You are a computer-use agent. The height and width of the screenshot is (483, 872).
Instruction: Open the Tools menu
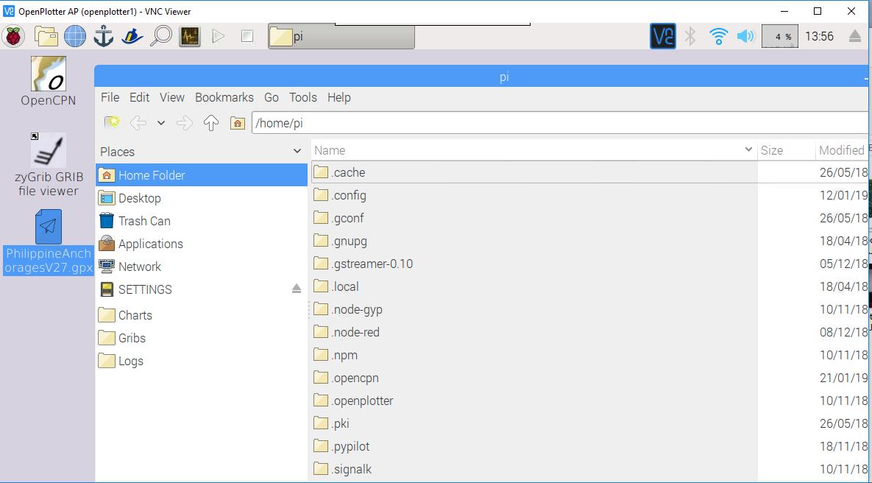click(x=302, y=97)
